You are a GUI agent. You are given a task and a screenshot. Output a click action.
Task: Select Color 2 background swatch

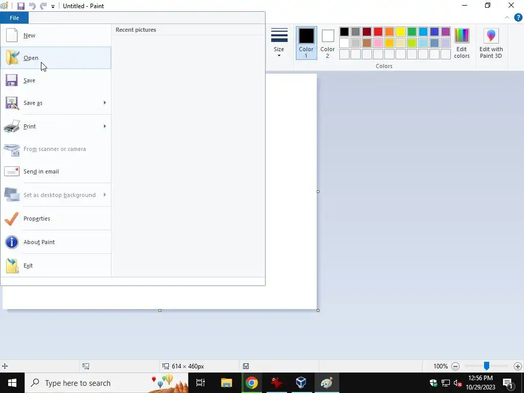(327, 43)
